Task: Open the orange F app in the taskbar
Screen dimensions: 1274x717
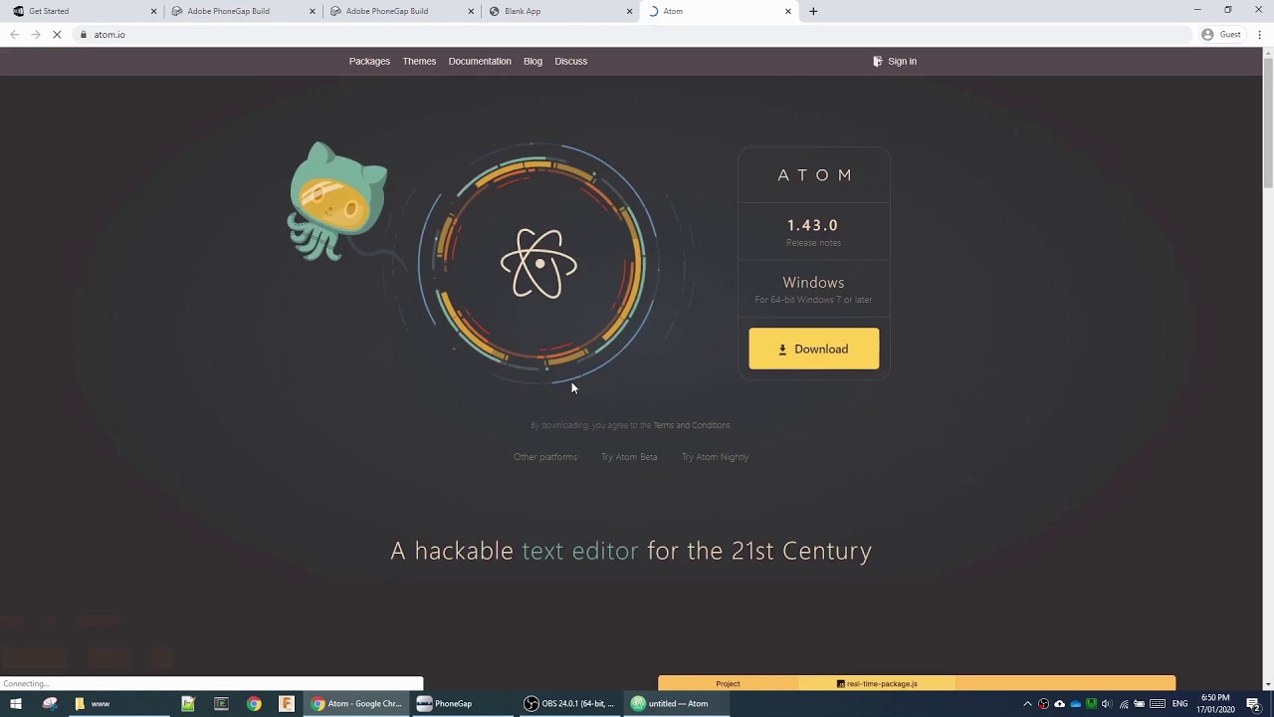Action: (287, 704)
